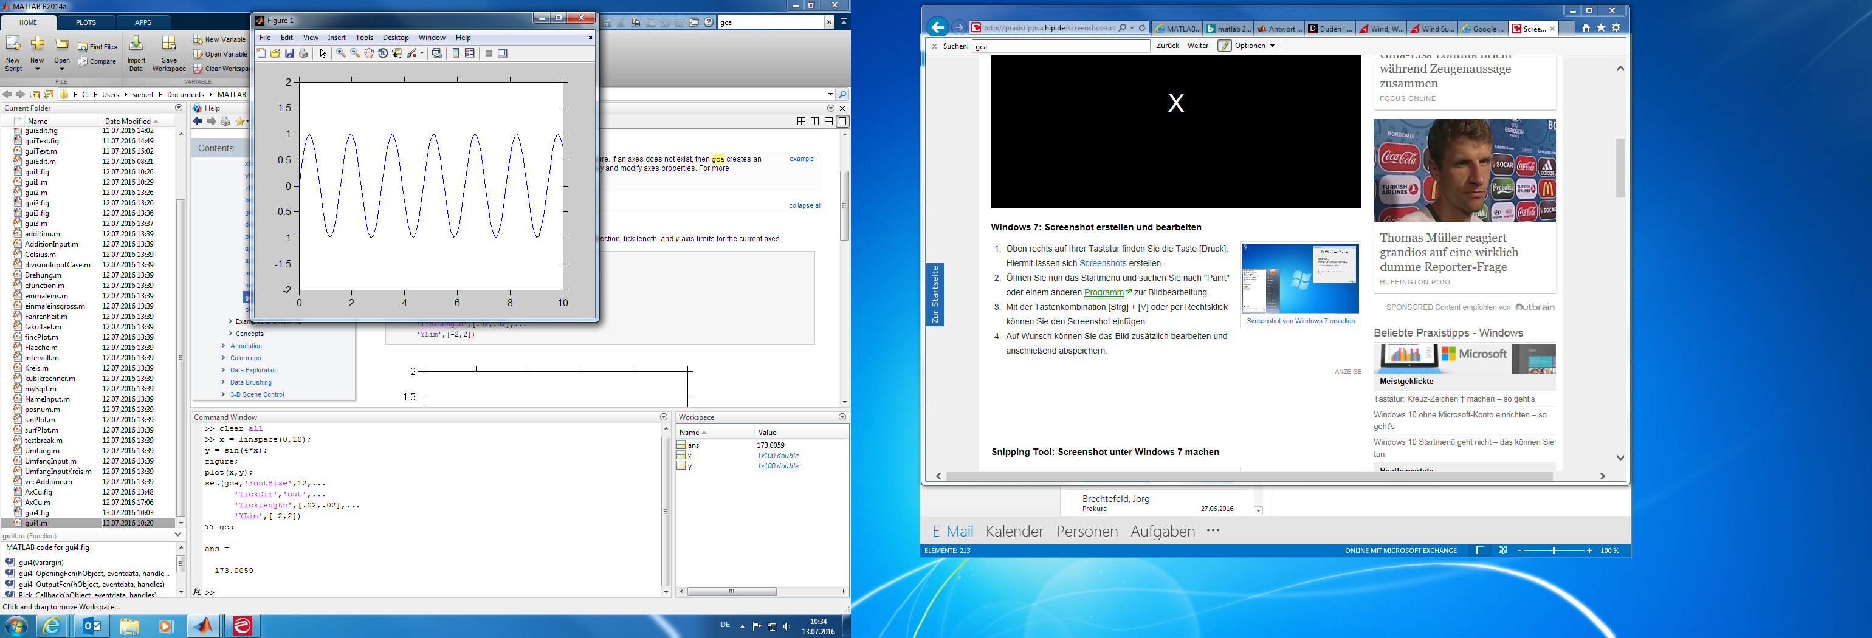
Task: Click the Insert Legend icon in Figure 1
Action: pos(469,53)
